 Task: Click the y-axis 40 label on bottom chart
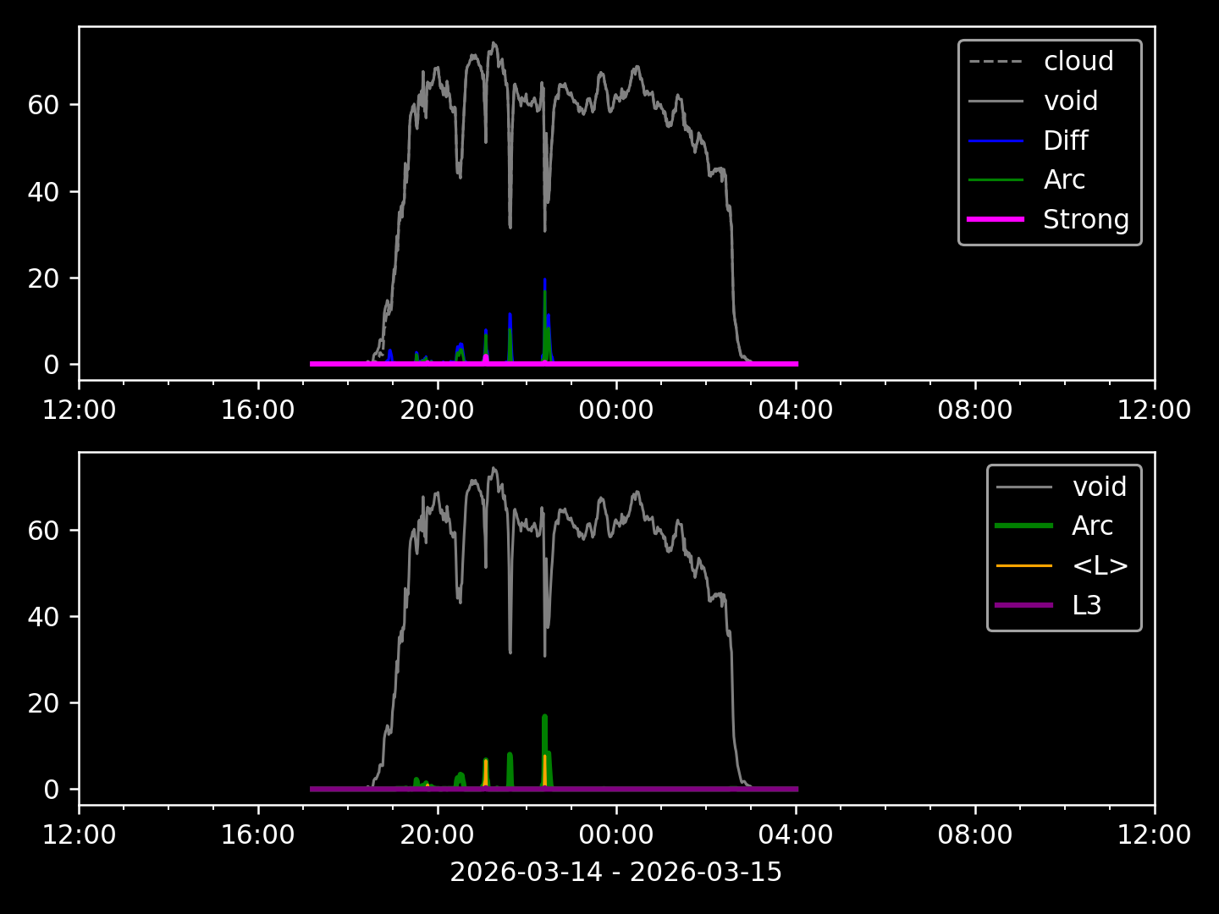pos(42,617)
